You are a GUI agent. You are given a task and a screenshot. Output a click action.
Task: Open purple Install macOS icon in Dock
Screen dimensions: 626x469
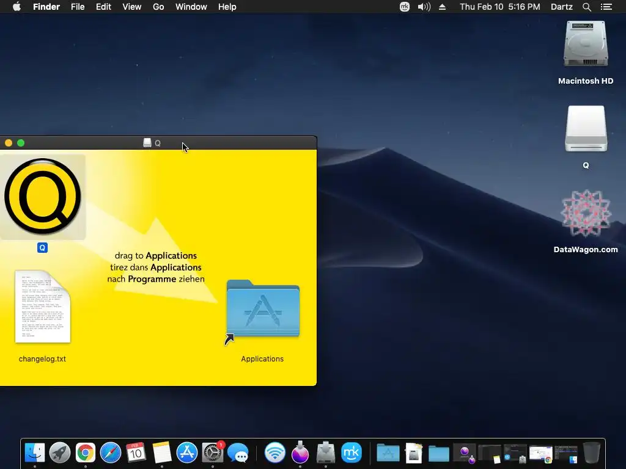300,453
